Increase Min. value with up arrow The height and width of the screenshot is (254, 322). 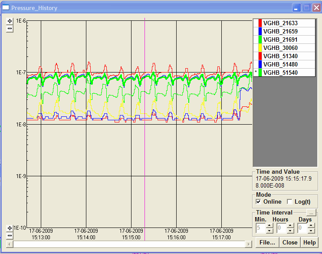coord(269,225)
